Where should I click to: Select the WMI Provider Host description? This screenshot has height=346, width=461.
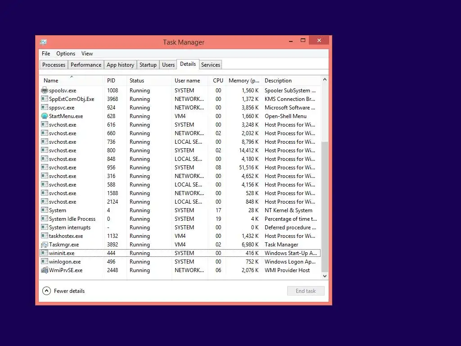coord(287,270)
